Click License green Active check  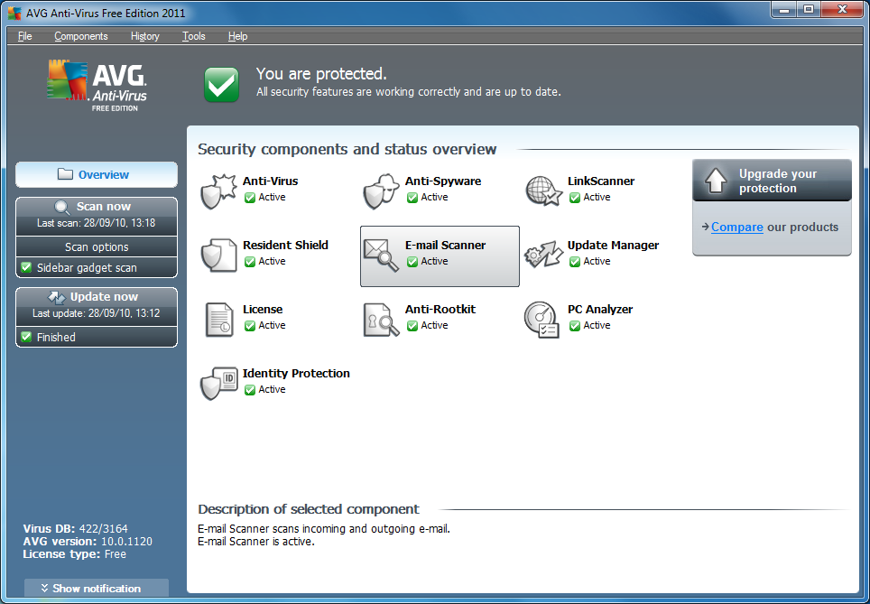point(250,325)
